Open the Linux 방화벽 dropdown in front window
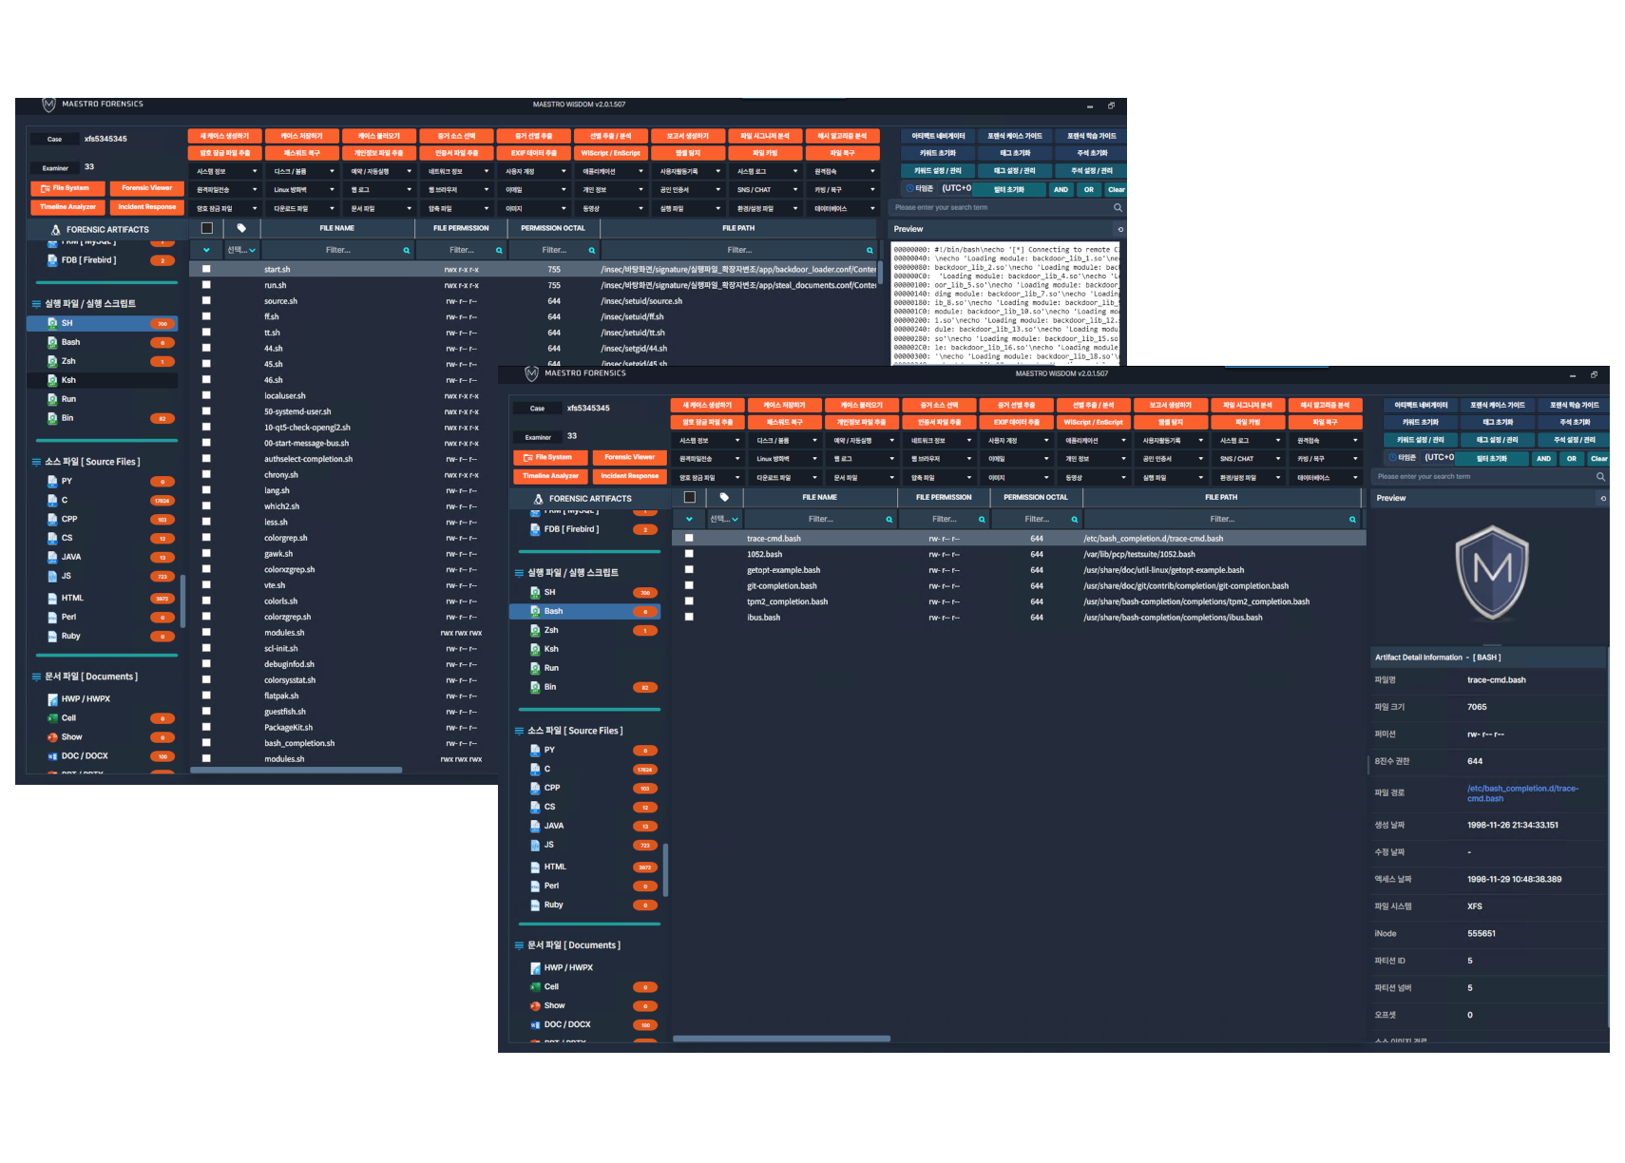Image resolution: width=1625 pixels, height=1163 pixels. 785,459
